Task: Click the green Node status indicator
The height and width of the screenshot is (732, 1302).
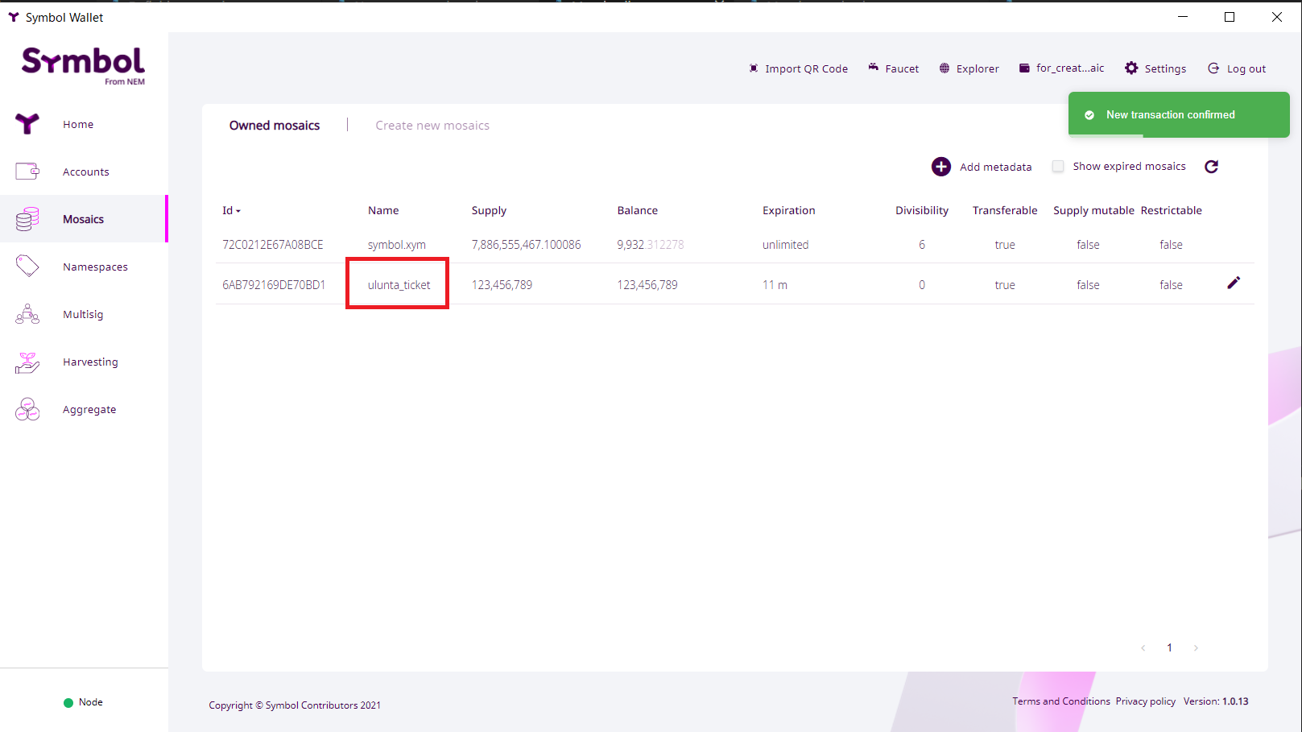Action: pos(68,702)
